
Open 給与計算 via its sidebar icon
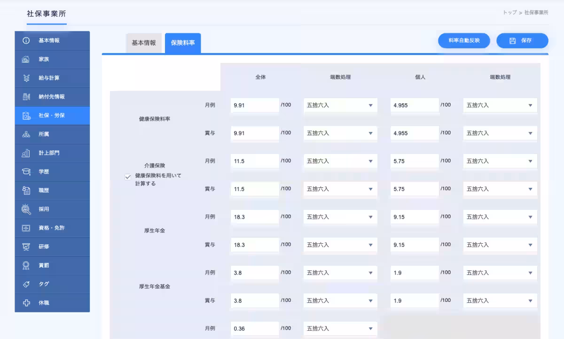25,78
